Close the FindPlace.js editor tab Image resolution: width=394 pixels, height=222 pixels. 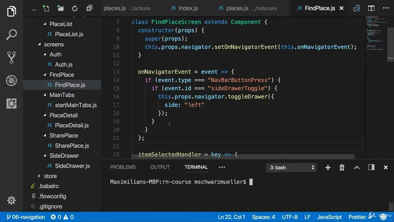click(x=341, y=8)
